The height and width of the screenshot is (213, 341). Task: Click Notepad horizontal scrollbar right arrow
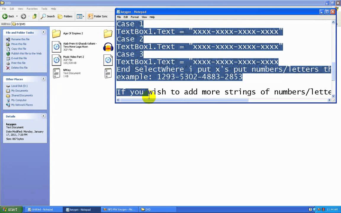329,100
